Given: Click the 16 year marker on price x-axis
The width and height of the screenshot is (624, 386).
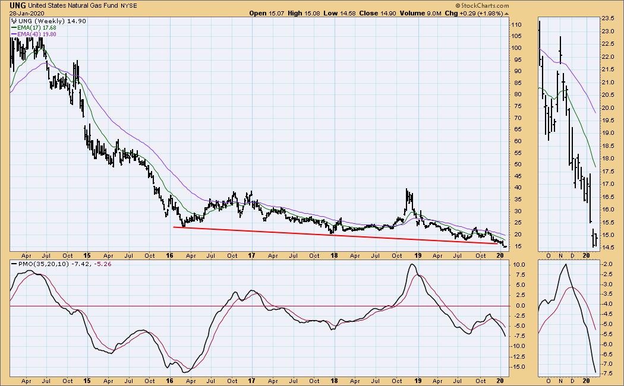Looking at the screenshot, I should pyautogui.click(x=170, y=254).
